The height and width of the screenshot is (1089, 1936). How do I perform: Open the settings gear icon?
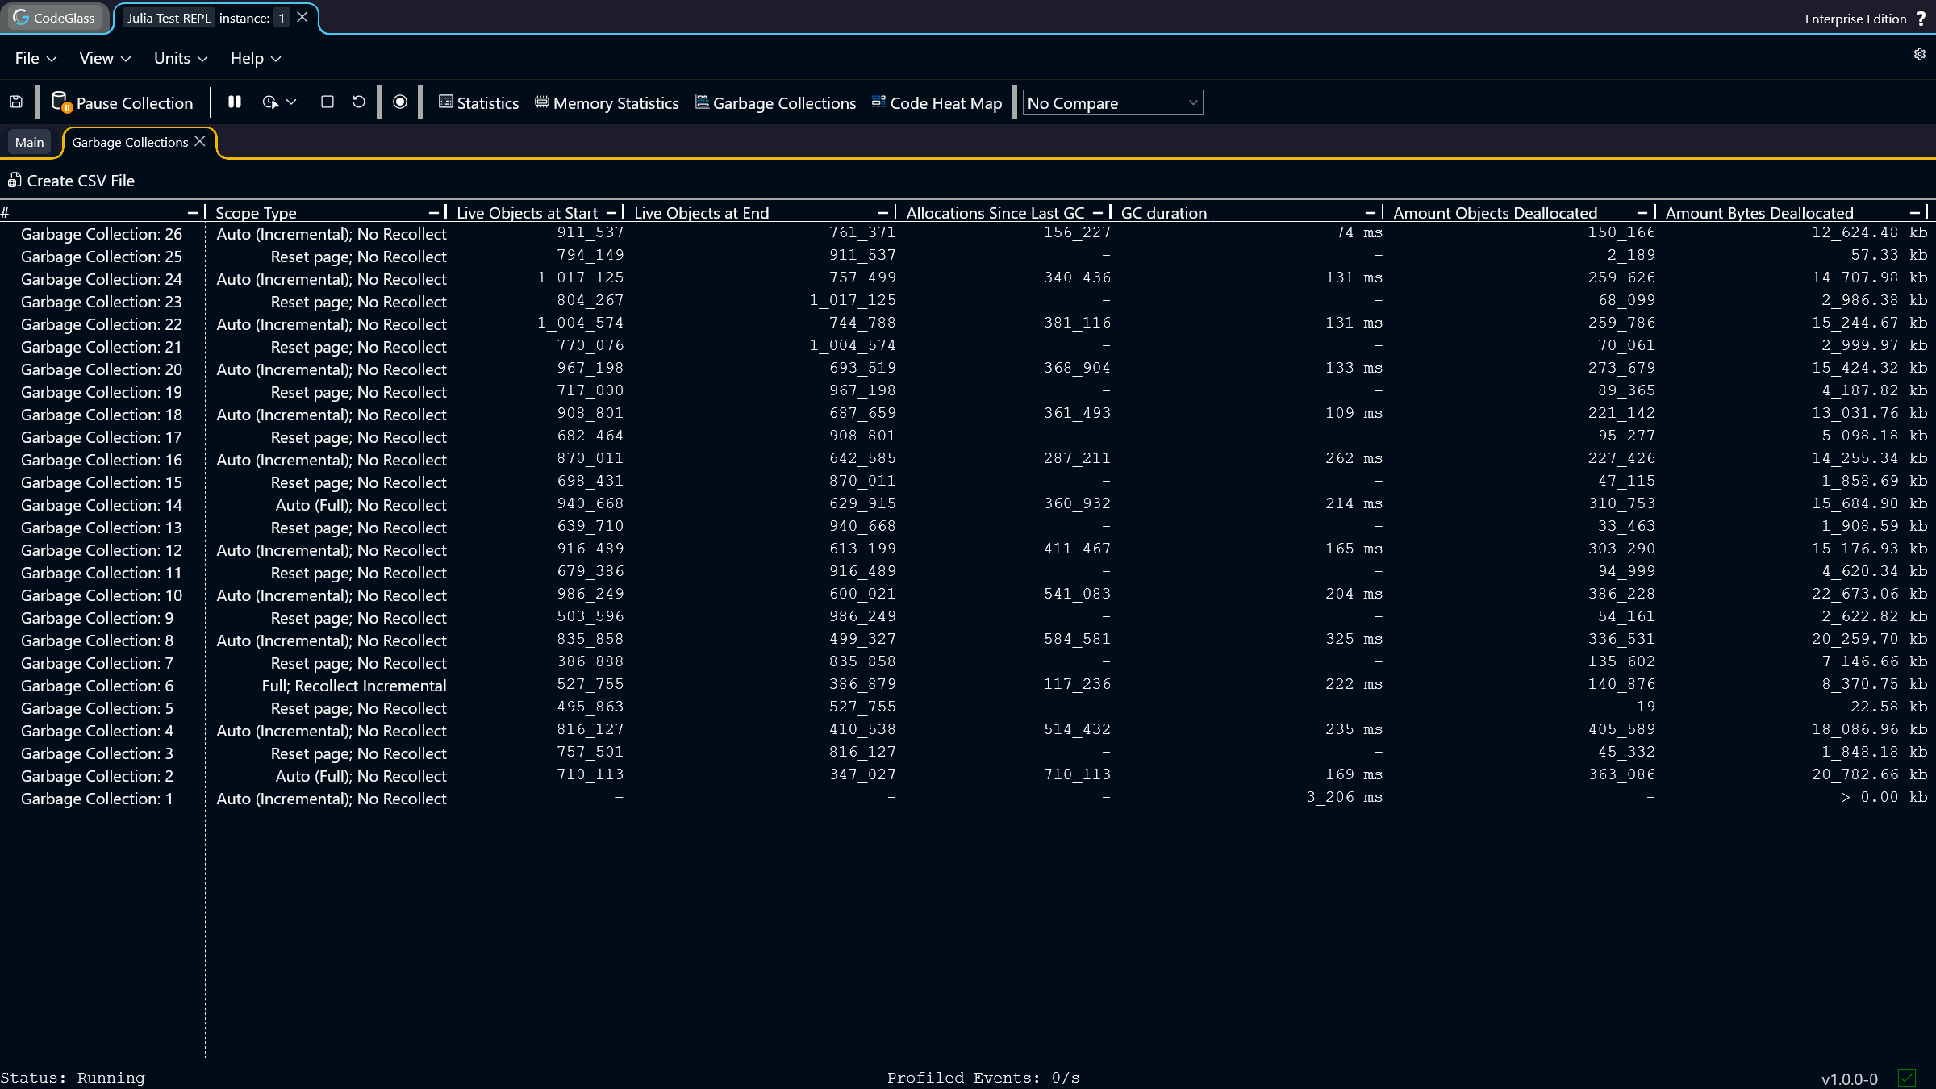[x=1920, y=54]
